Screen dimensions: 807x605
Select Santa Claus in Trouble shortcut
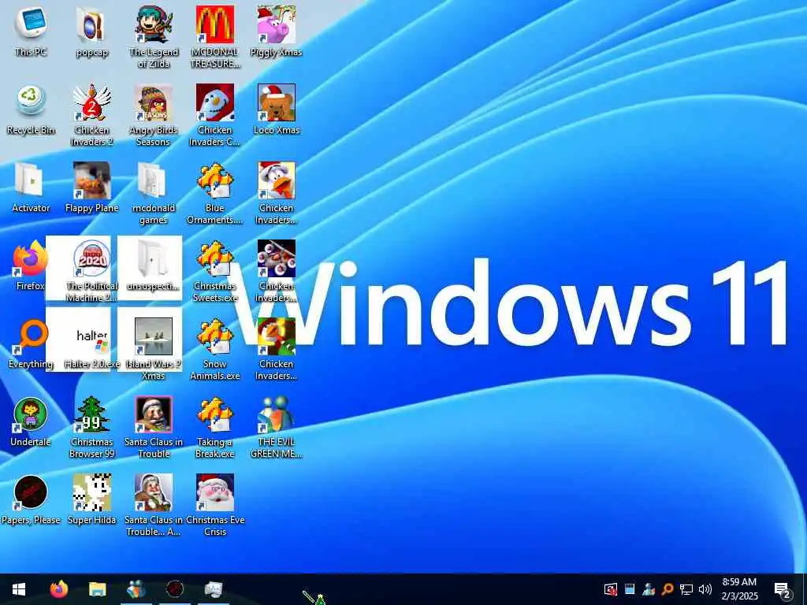point(154,414)
